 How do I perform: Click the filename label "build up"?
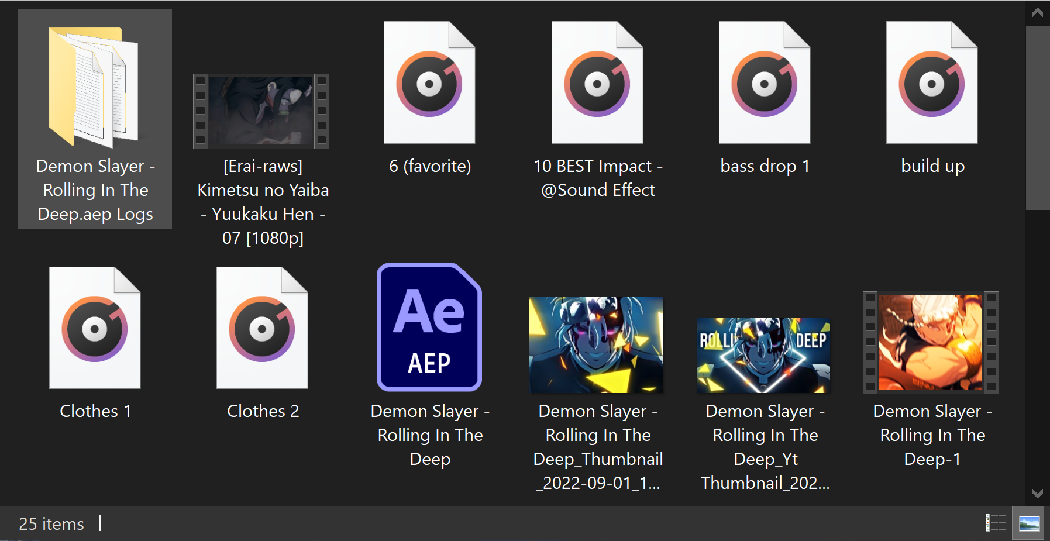[x=932, y=166]
